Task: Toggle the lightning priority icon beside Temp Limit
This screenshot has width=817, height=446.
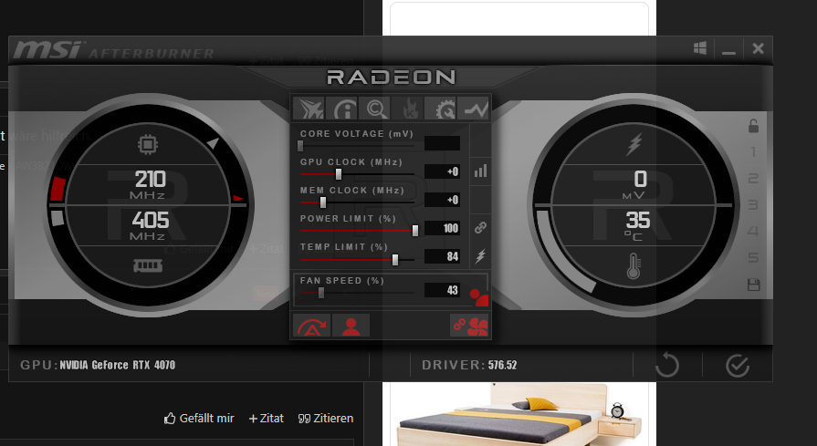Action: [480, 255]
